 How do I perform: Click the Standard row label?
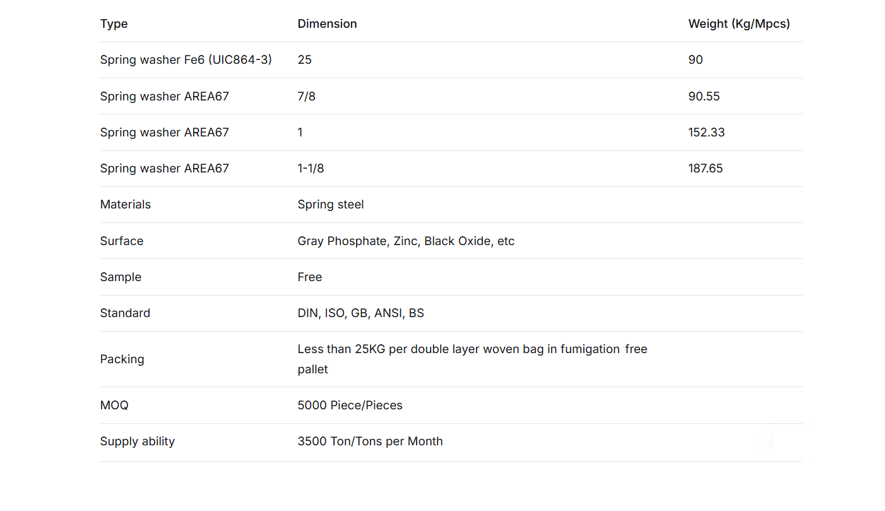pos(125,313)
